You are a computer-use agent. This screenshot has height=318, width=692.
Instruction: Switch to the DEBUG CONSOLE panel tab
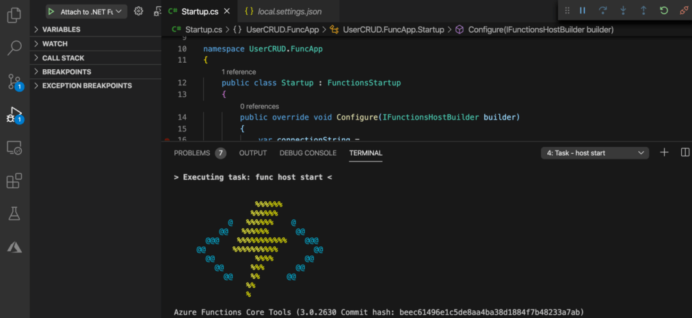point(308,153)
